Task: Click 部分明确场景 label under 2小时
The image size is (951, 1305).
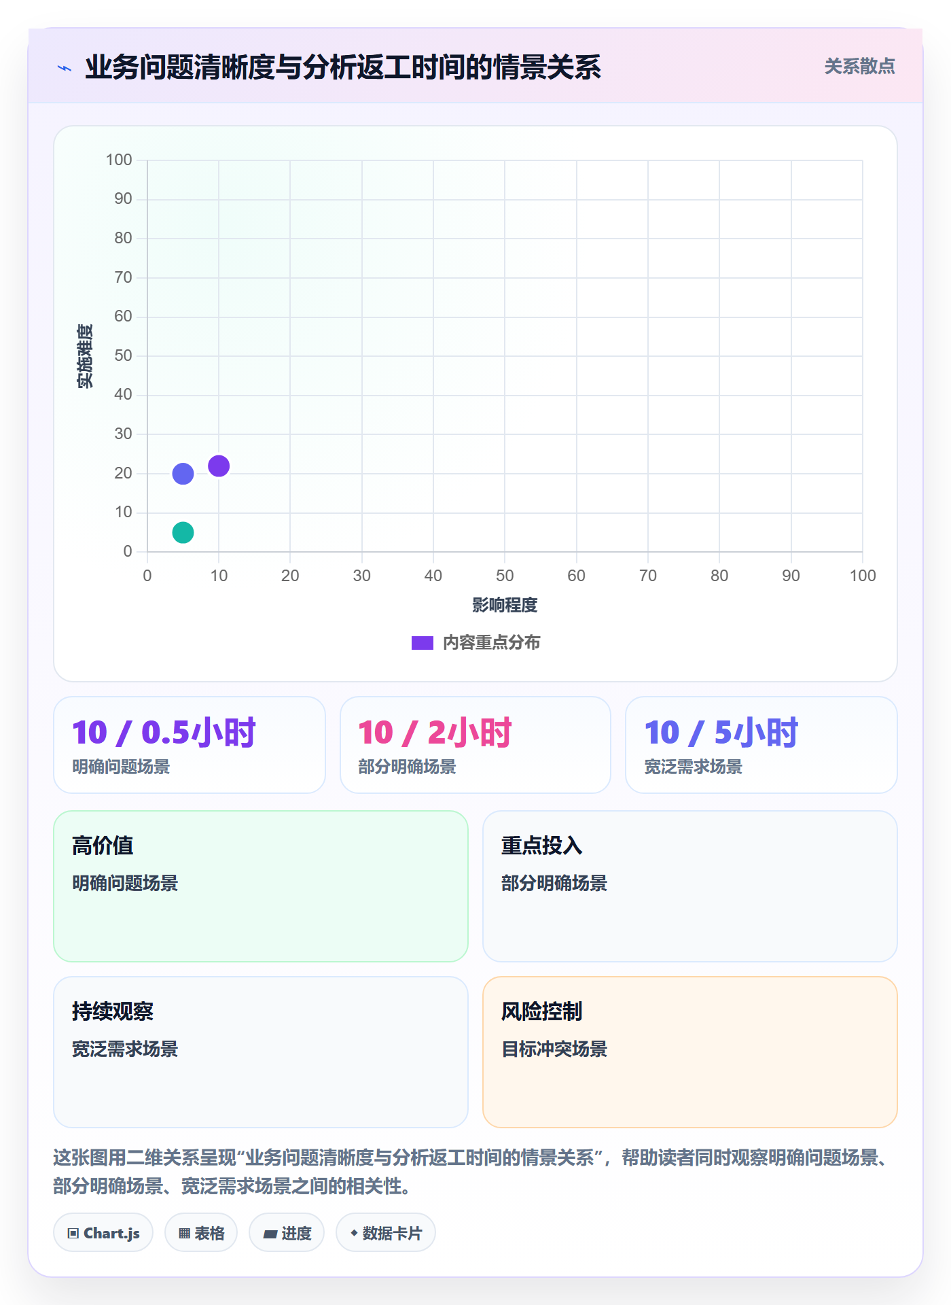Action: [x=407, y=767]
